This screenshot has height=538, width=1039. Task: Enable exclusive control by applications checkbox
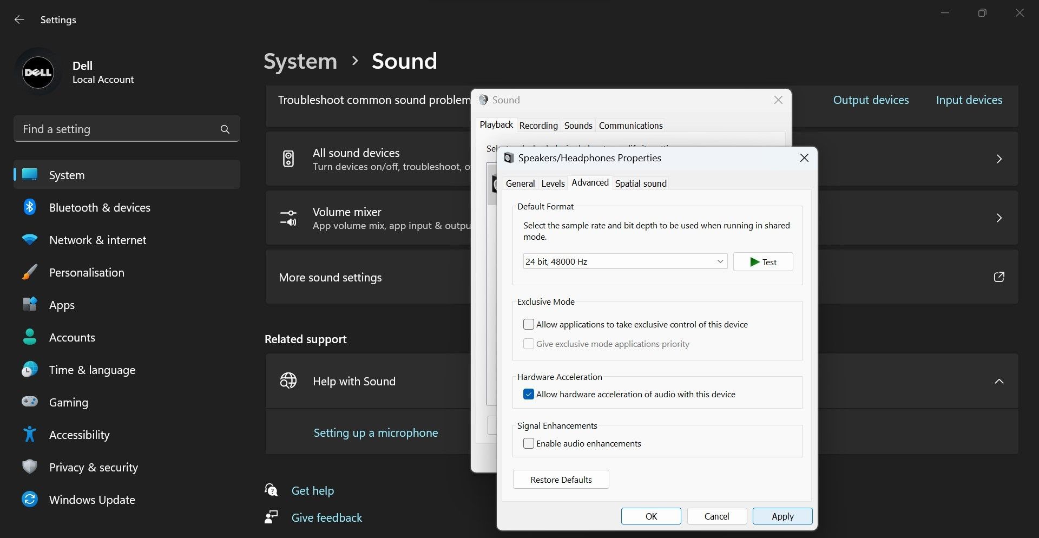click(x=529, y=324)
